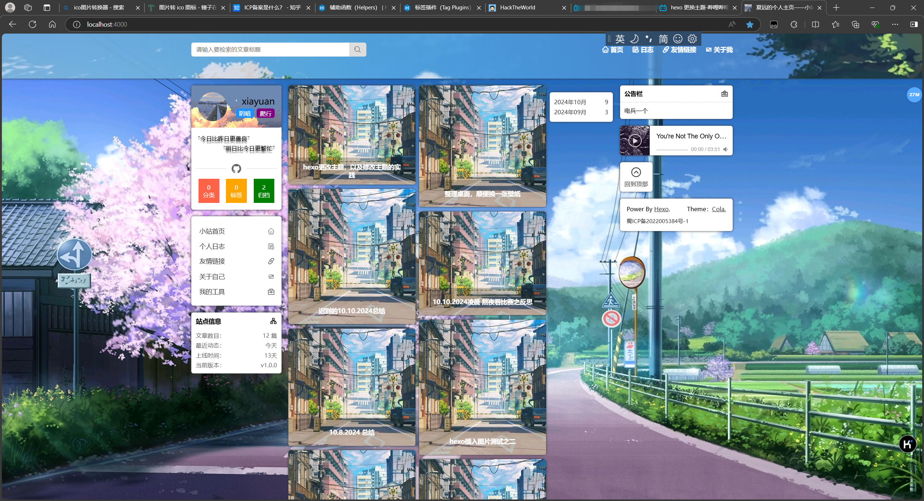Open 关于我 in top navigation
The height and width of the screenshot is (501, 924).
pos(719,50)
